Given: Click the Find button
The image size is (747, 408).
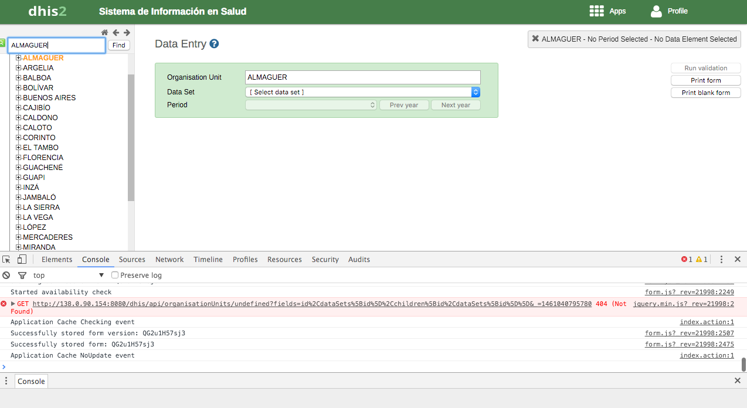Looking at the screenshot, I should click(x=118, y=45).
